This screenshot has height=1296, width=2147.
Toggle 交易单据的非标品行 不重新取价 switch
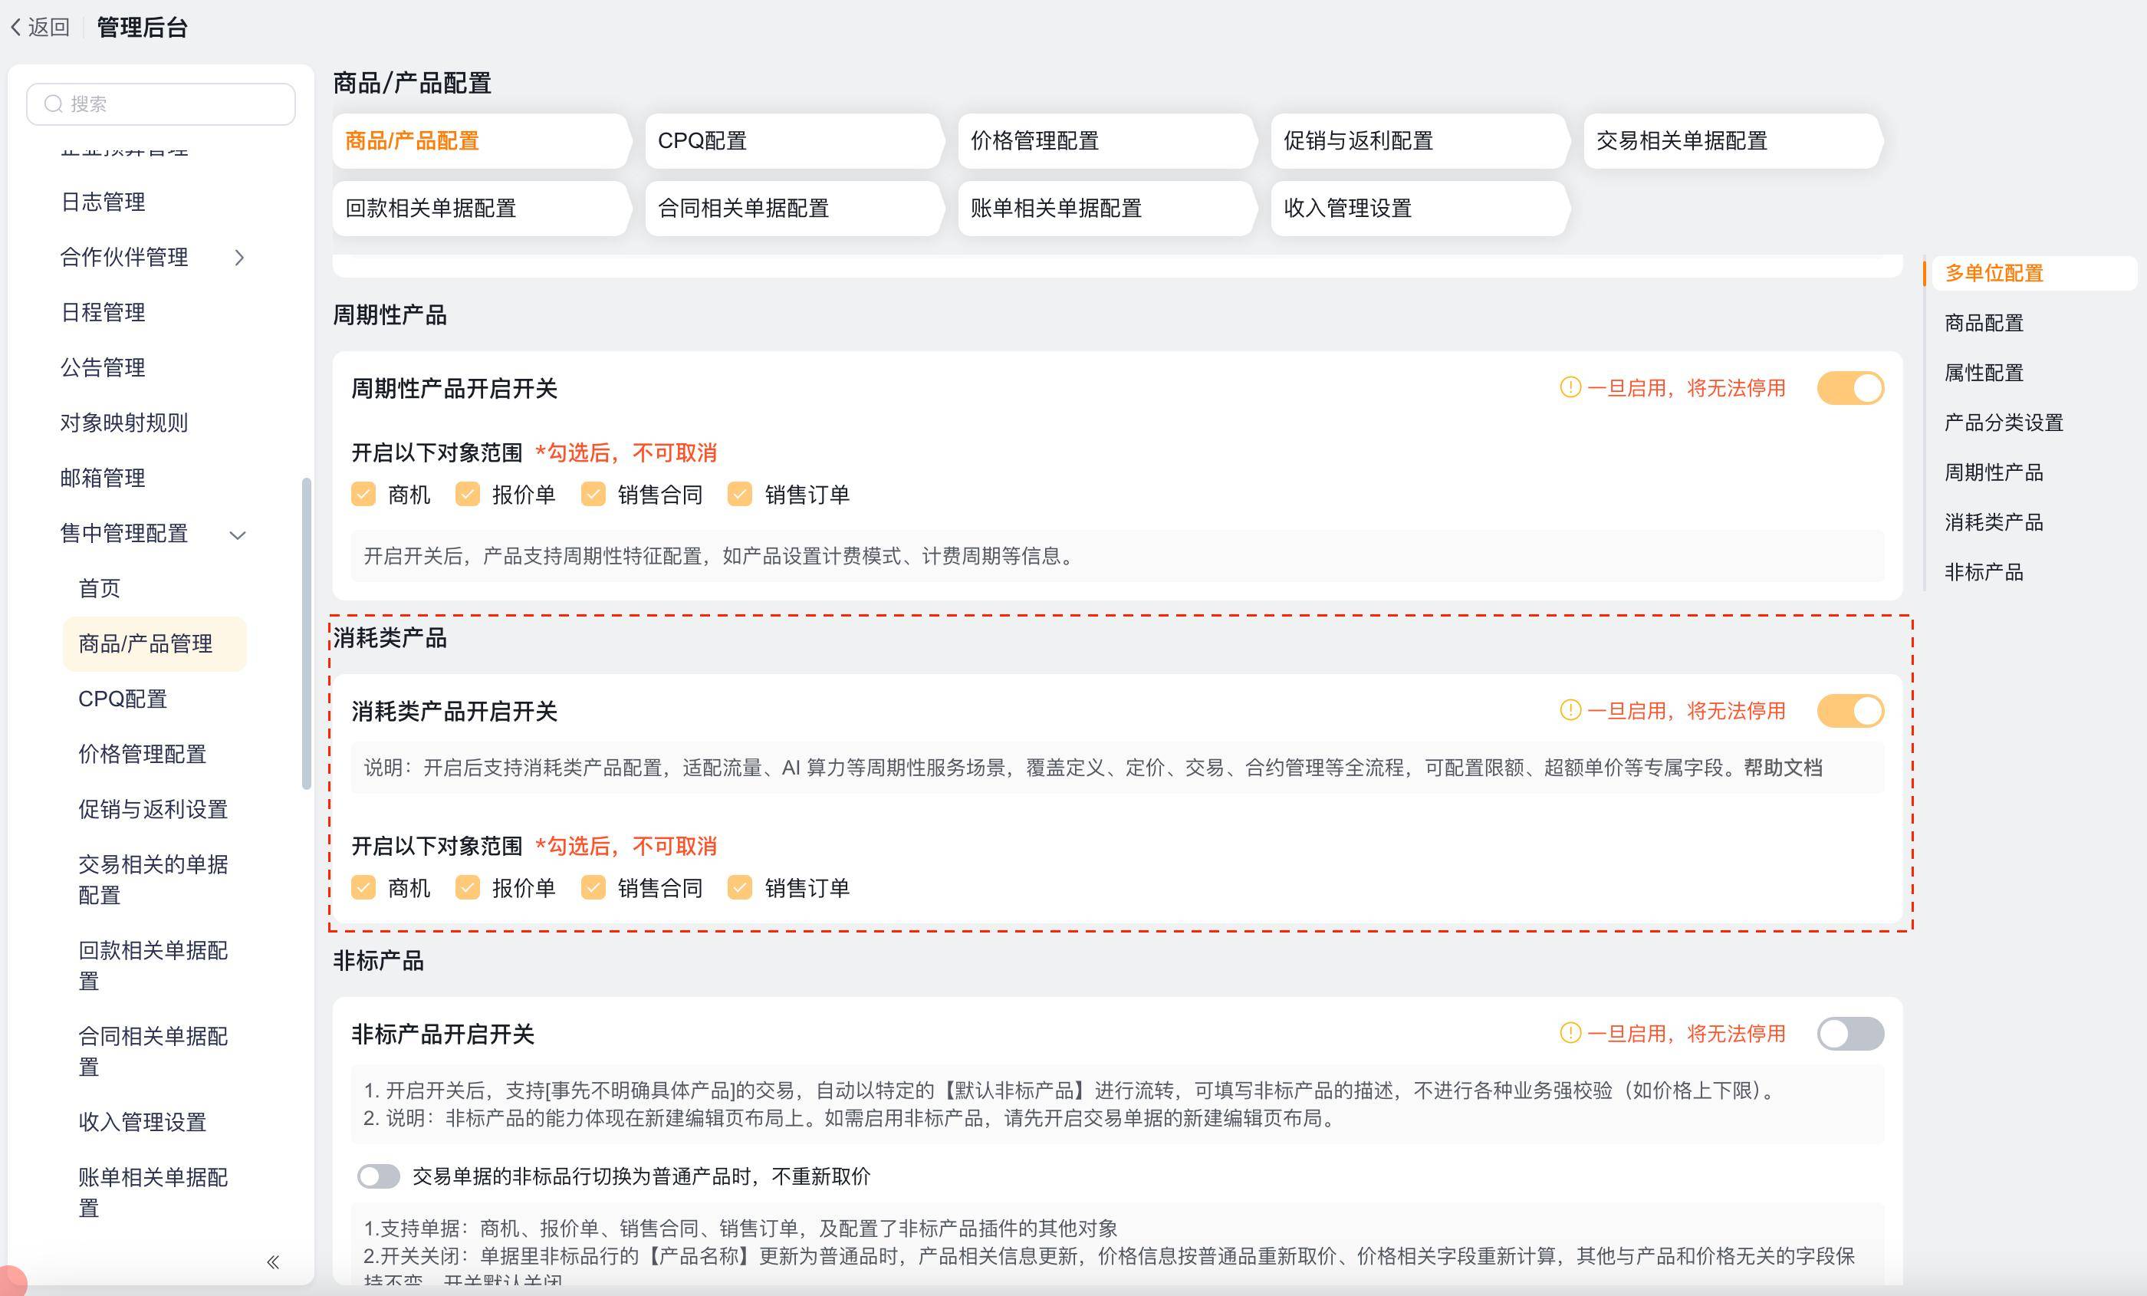tap(378, 1176)
